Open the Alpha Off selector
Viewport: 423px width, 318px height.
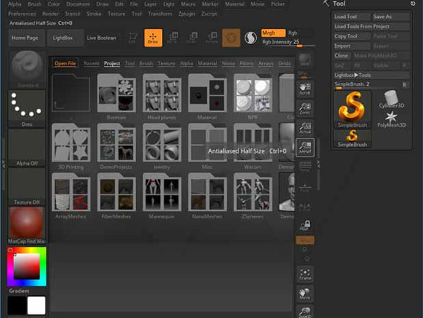tap(27, 148)
